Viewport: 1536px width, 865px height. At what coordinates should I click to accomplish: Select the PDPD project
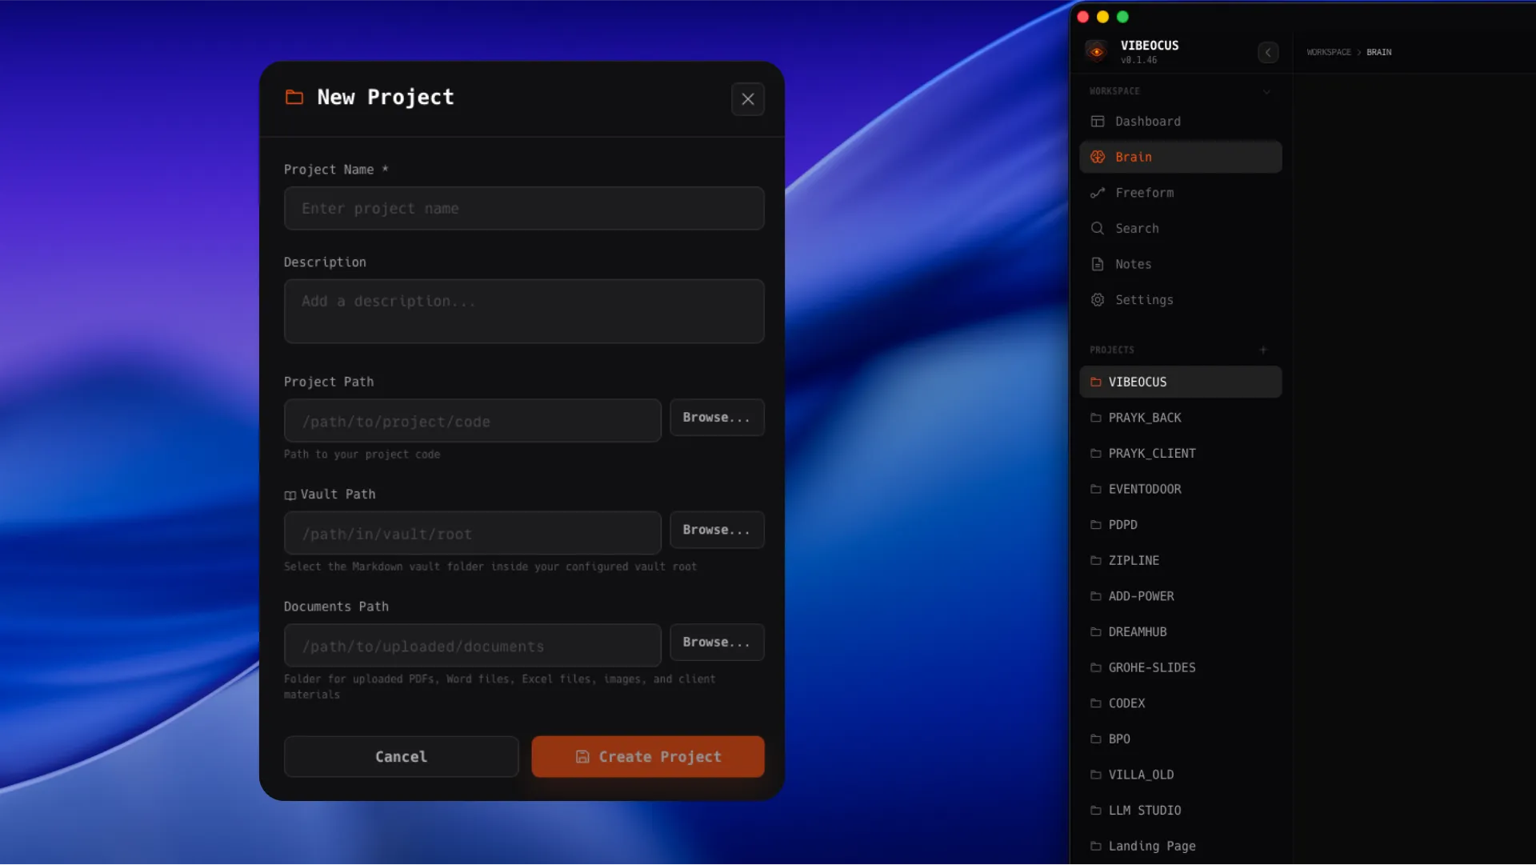pyautogui.click(x=1180, y=525)
